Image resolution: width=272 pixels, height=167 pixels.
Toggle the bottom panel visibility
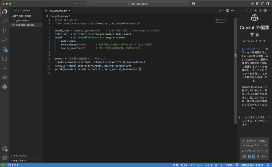click(x=262, y=4)
